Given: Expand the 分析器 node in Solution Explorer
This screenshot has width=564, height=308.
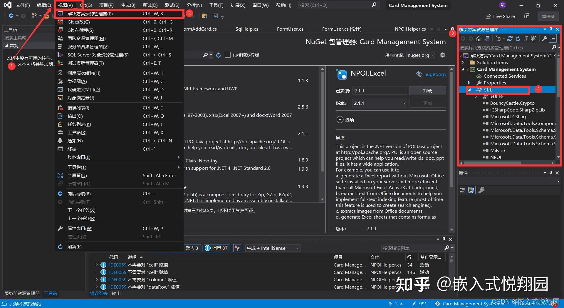Looking at the screenshot, I should point(476,96).
